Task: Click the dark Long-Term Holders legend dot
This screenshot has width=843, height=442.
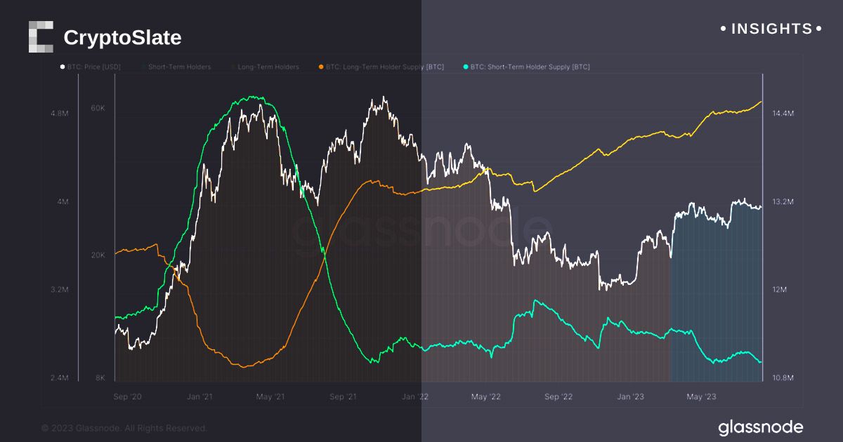Action: [x=233, y=67]
